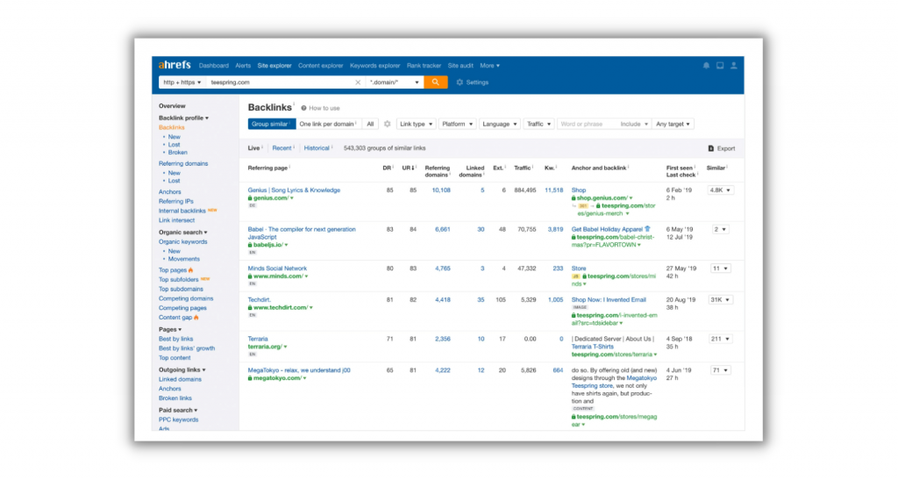Open the http + https protocol dropdown
Screen dimensions: 898x480
tap(182, 82)
